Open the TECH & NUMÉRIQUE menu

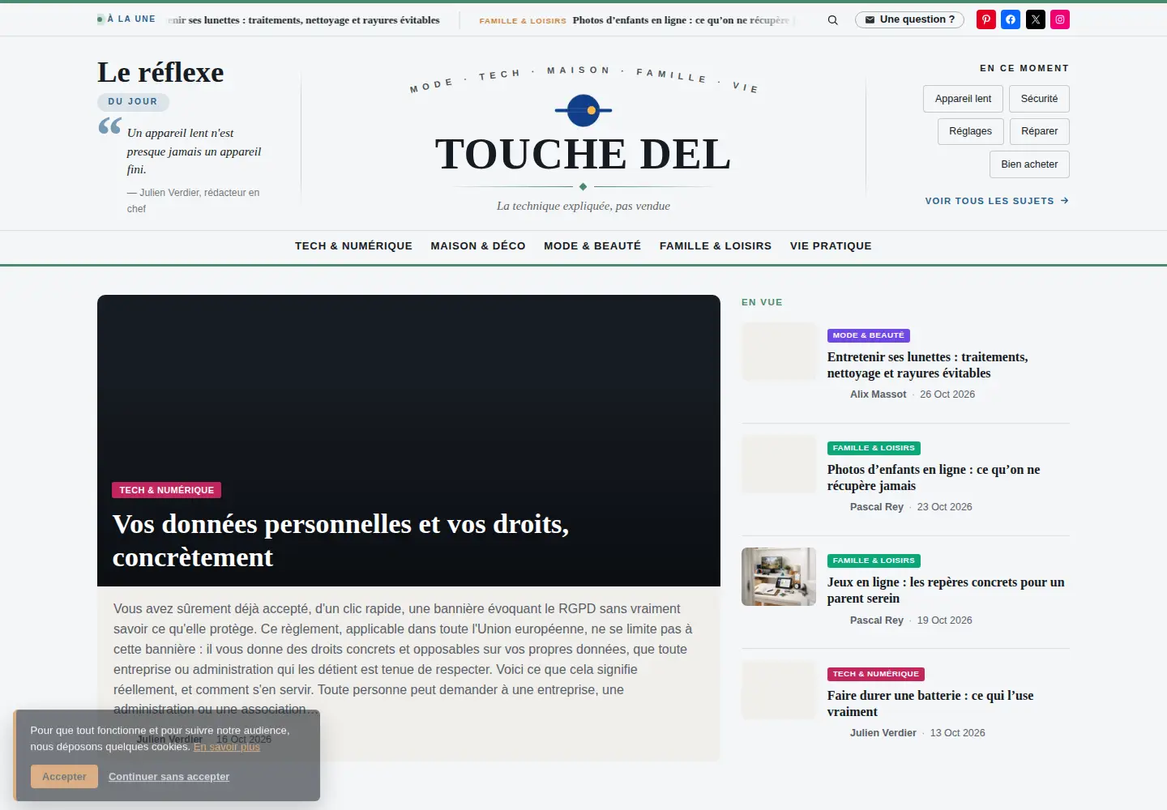pos(353,246)
